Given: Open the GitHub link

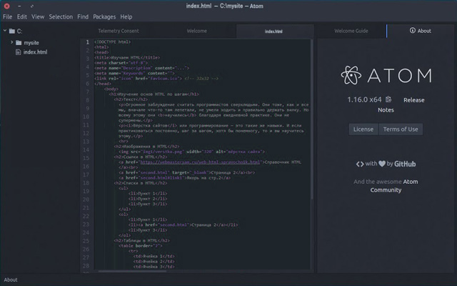Looking at the screenshot, I should (405, 164).
